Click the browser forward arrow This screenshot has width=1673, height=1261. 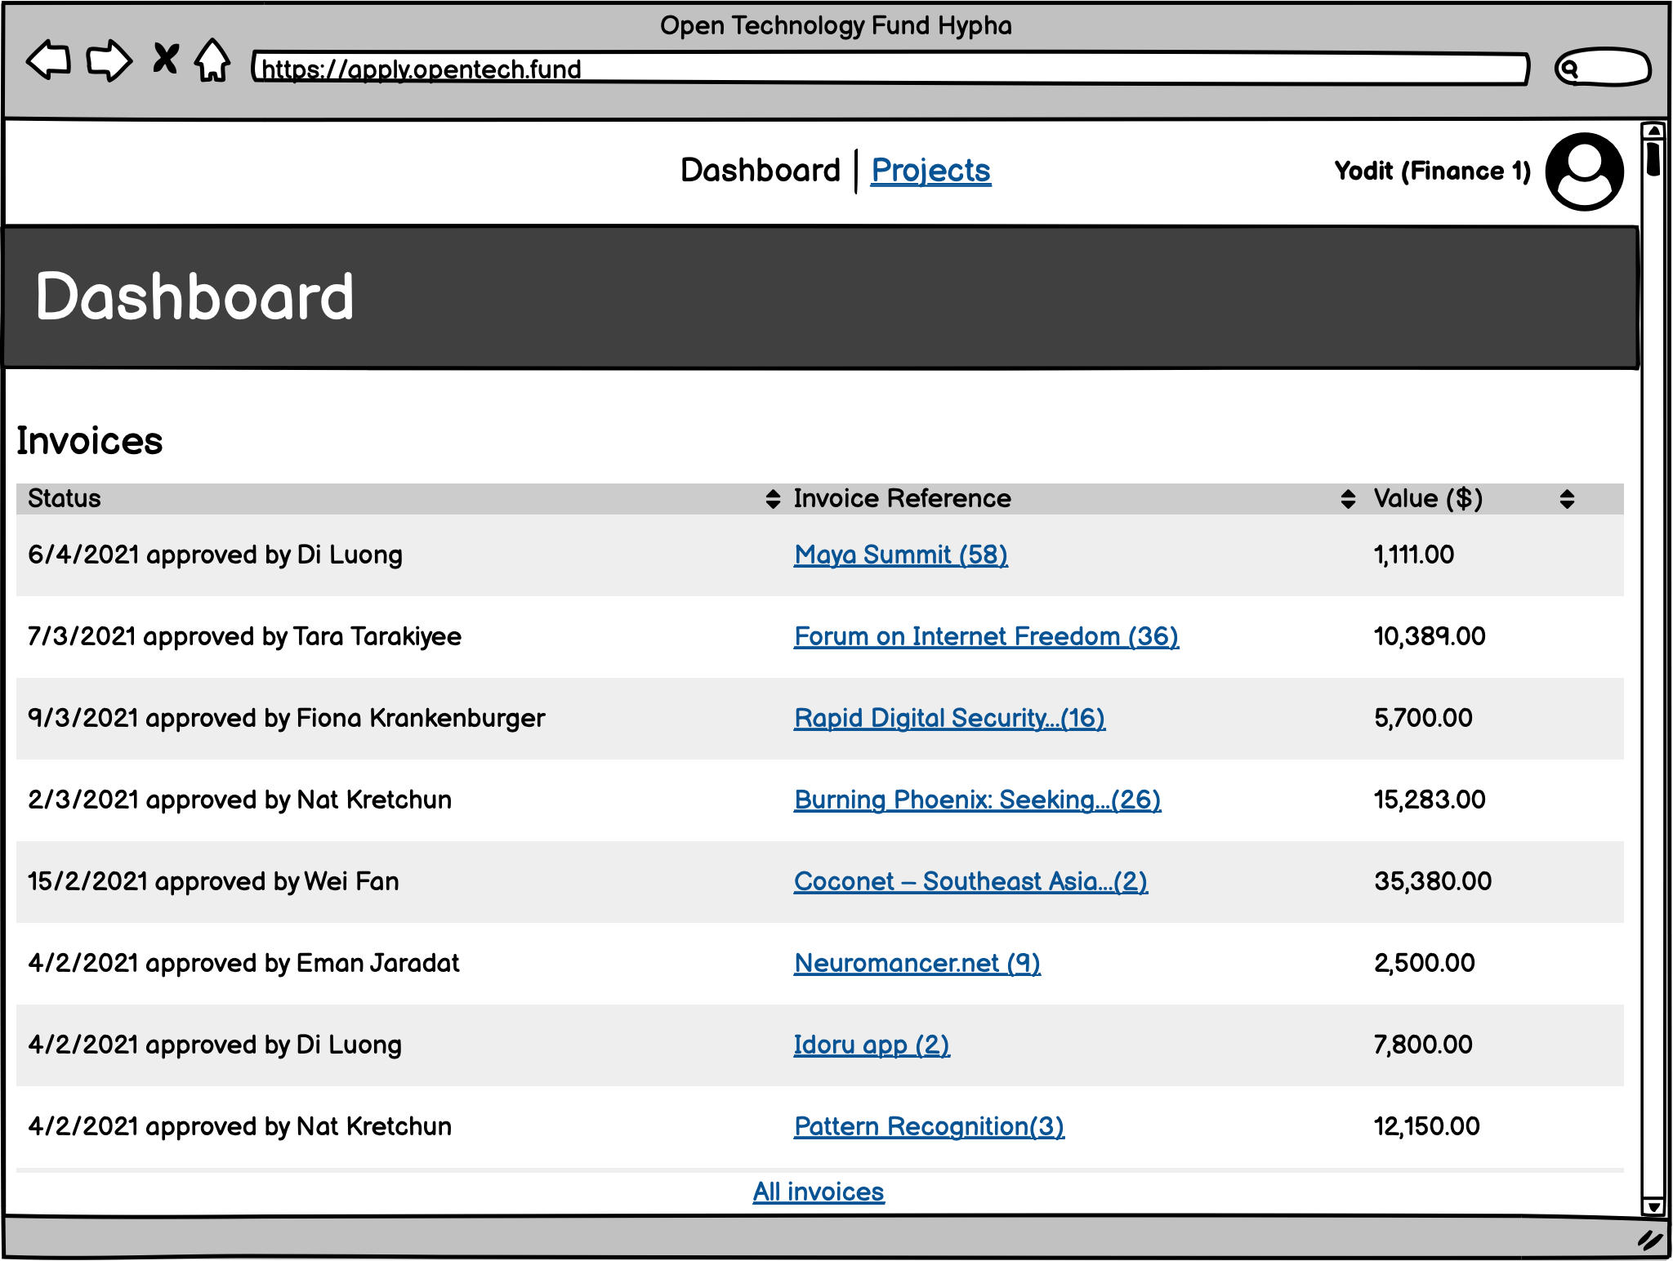tap(109, 60)
